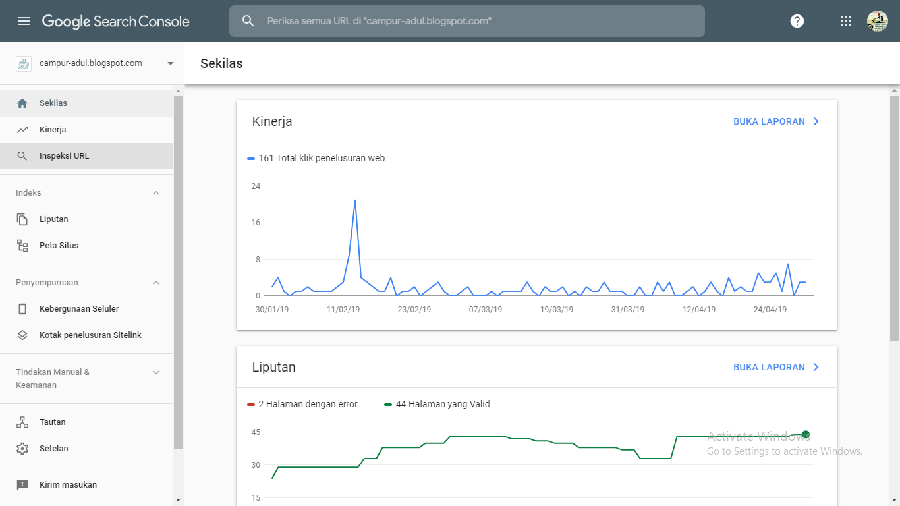This screenshot has height=506, width=900.
Task: Select Inspeksi URL in the sidebar
Action: pyautogui.click(x=64, y=156)
